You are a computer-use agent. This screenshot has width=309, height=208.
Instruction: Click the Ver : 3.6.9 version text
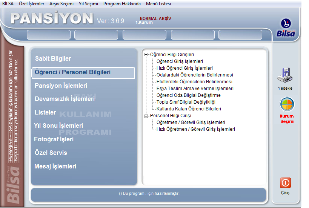[x=111, y=21]
